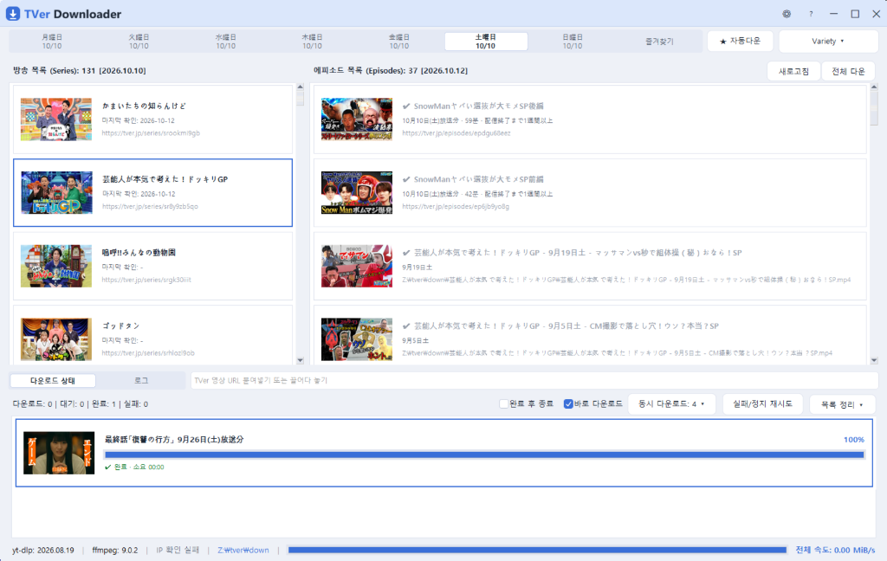Select the 火曜日 10/10 tab
Screen dimensions: 887x561
point(139,42)
